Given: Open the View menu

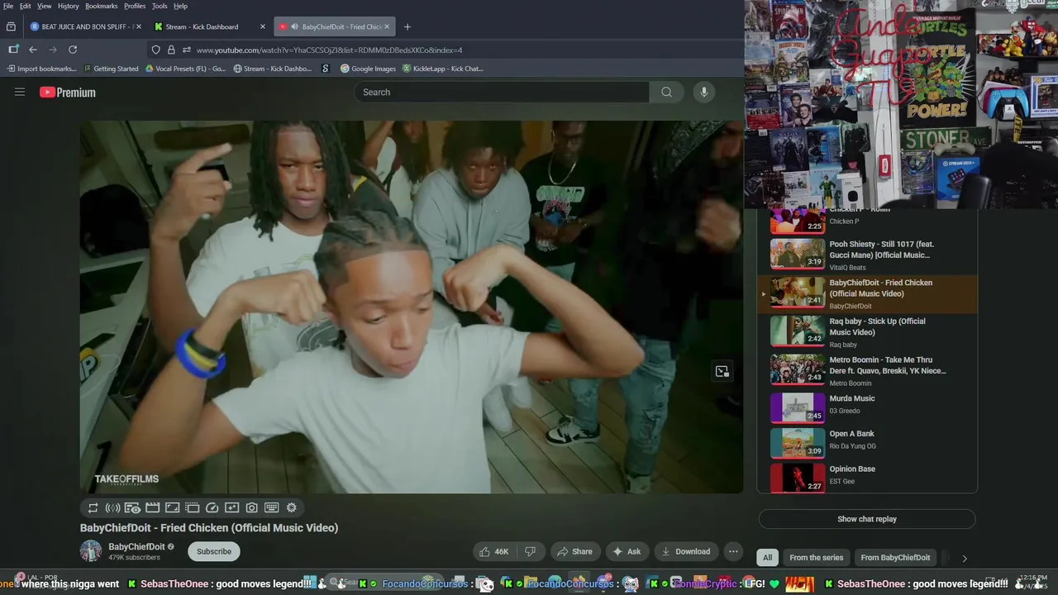Looking at the screenshot, I should tap(44, 6).
